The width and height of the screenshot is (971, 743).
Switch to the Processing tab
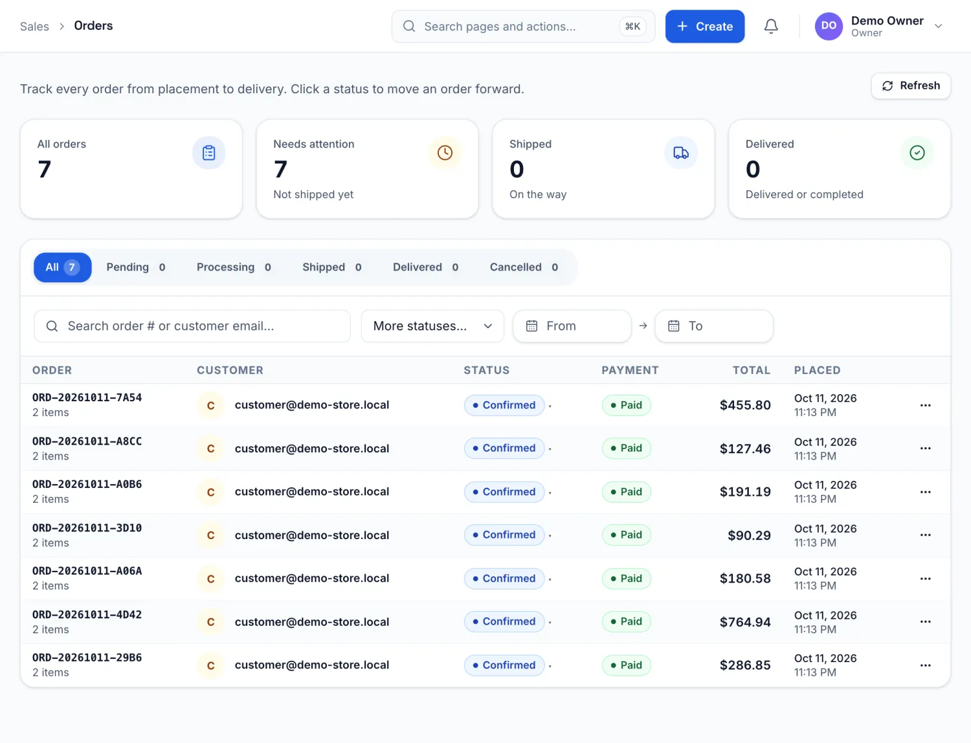point(234,267)
